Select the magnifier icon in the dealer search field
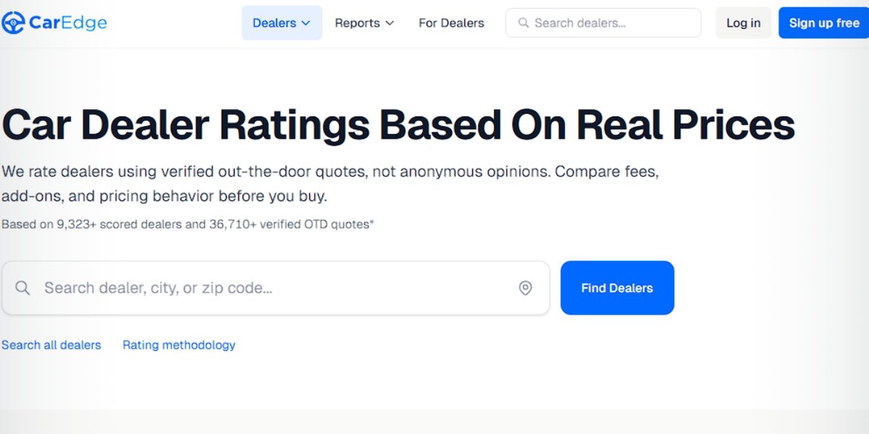Image resolution: width=869 pixels, height=434 pixels. (22, 287)
